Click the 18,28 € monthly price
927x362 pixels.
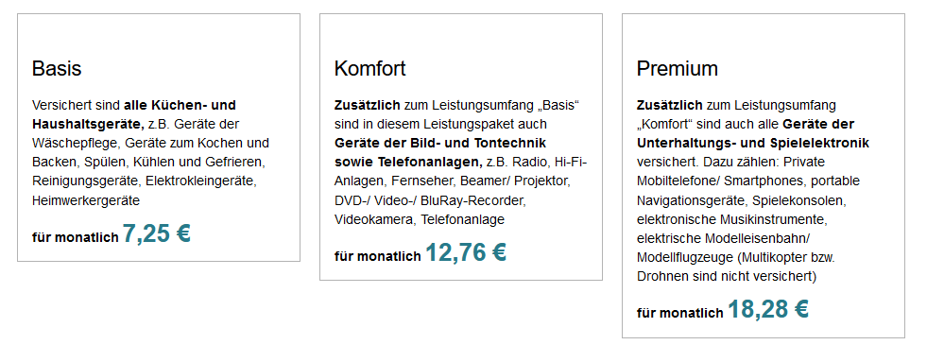pyautogui.click(x=768, y=309)
